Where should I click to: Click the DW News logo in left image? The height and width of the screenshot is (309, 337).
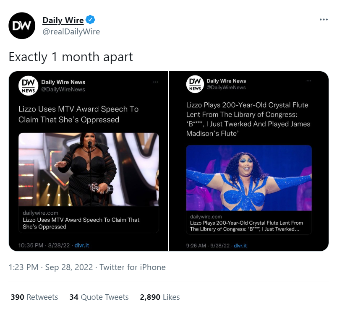tap(28, 86)
